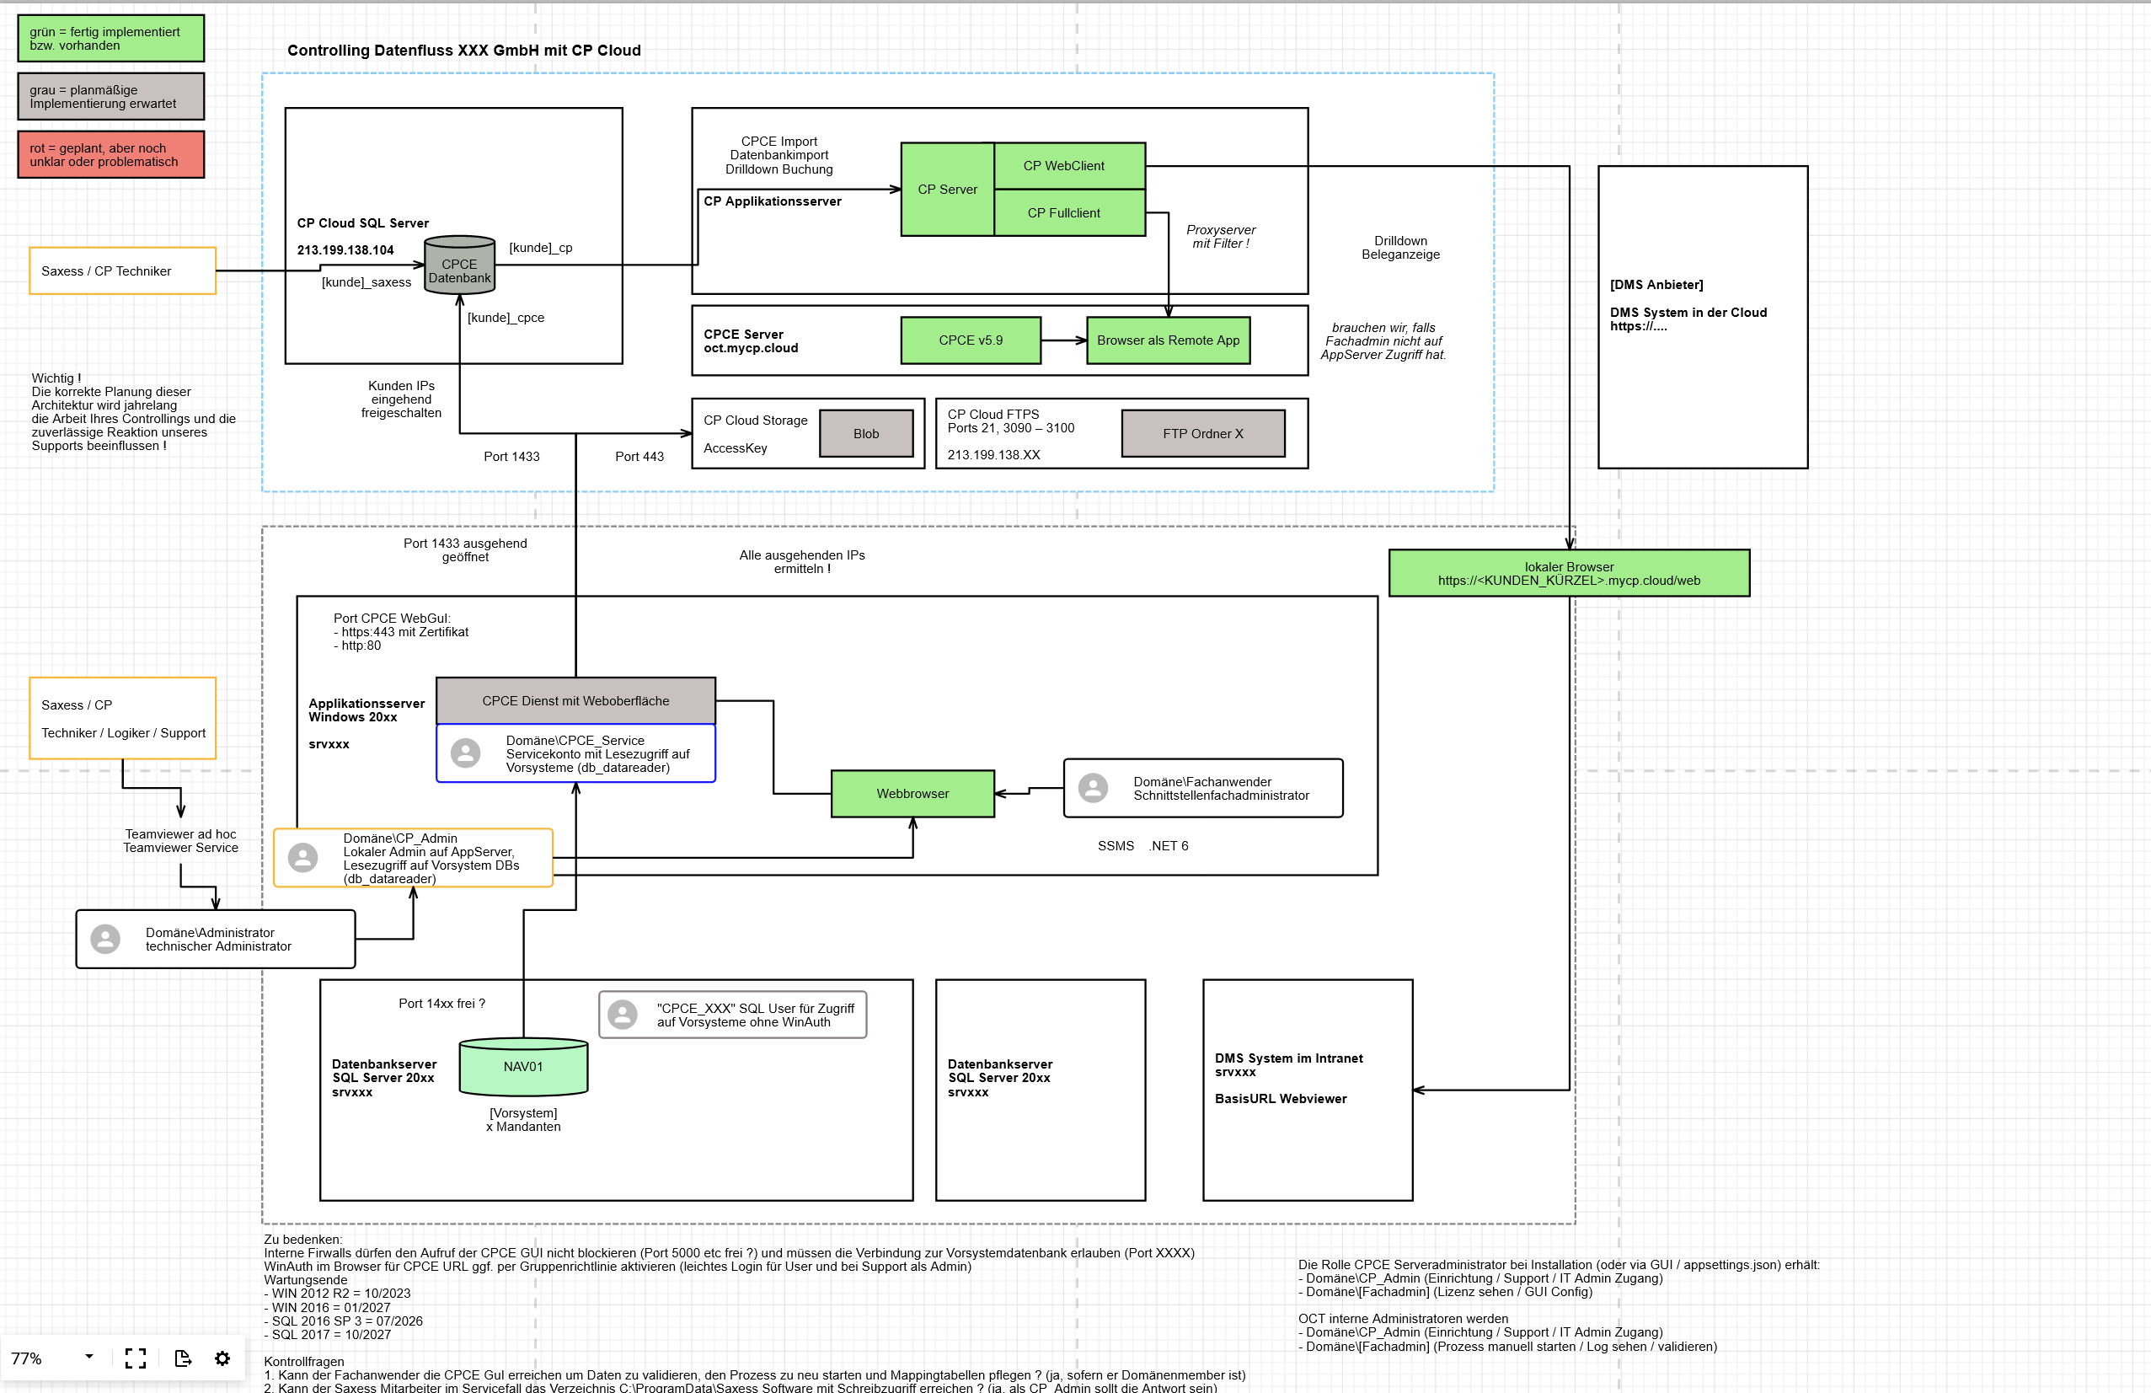This screenshot has width=2151, height=1393.
Task: Select the CPCE Datenbank cylinder shape
Action: click(x=459, y=265)
